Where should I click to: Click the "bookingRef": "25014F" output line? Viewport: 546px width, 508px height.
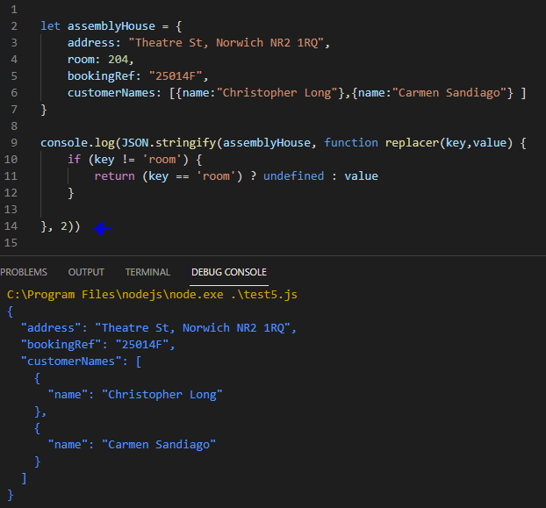click(x=97, y=345)
